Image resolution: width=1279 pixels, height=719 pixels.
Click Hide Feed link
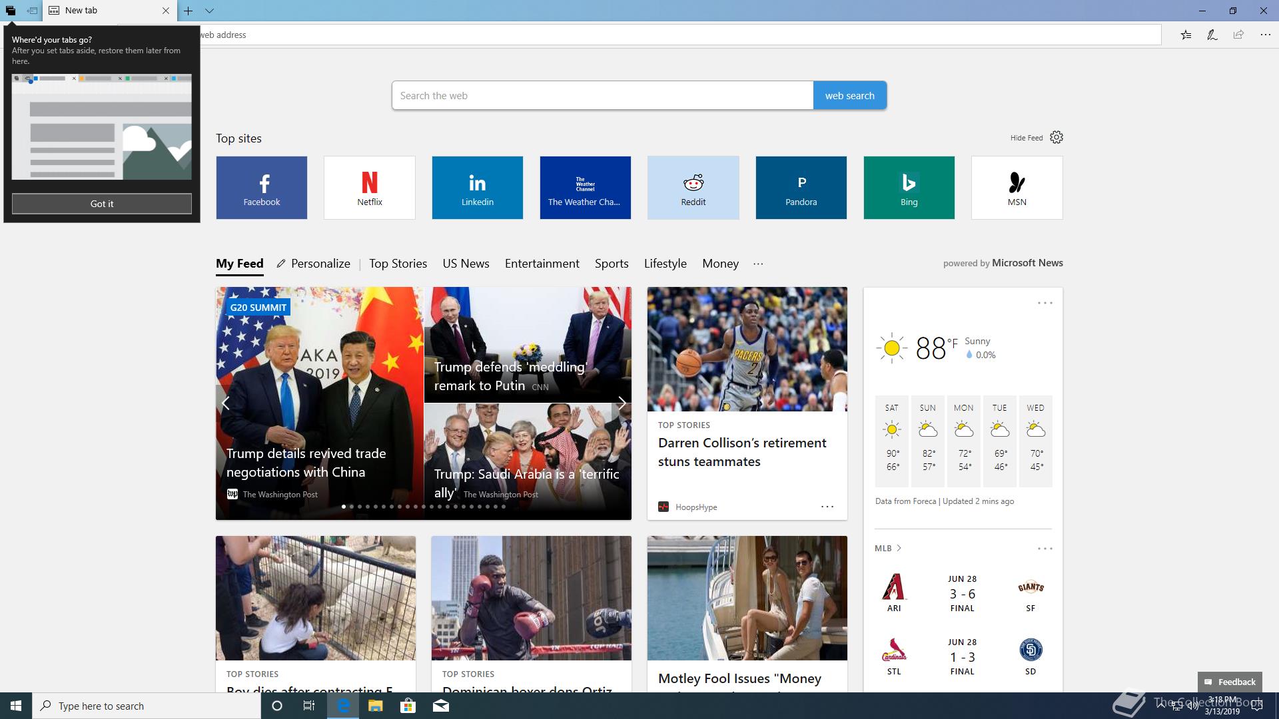tap(1027, 138)
